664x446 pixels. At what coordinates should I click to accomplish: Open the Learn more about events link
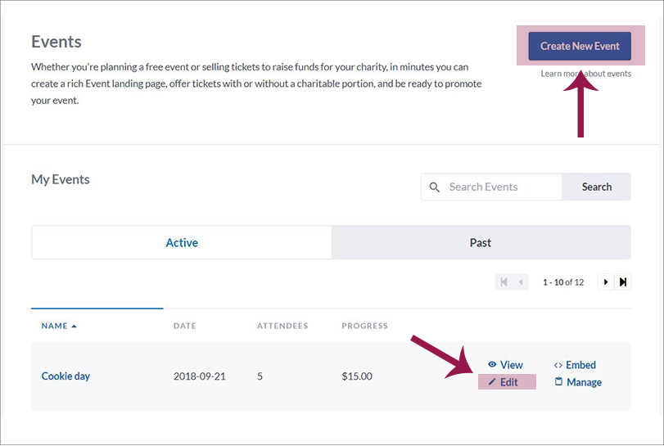pyautogui.click(x=585, y=74)
